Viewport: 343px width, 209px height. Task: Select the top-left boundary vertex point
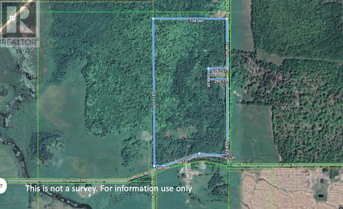coord(153,19)
